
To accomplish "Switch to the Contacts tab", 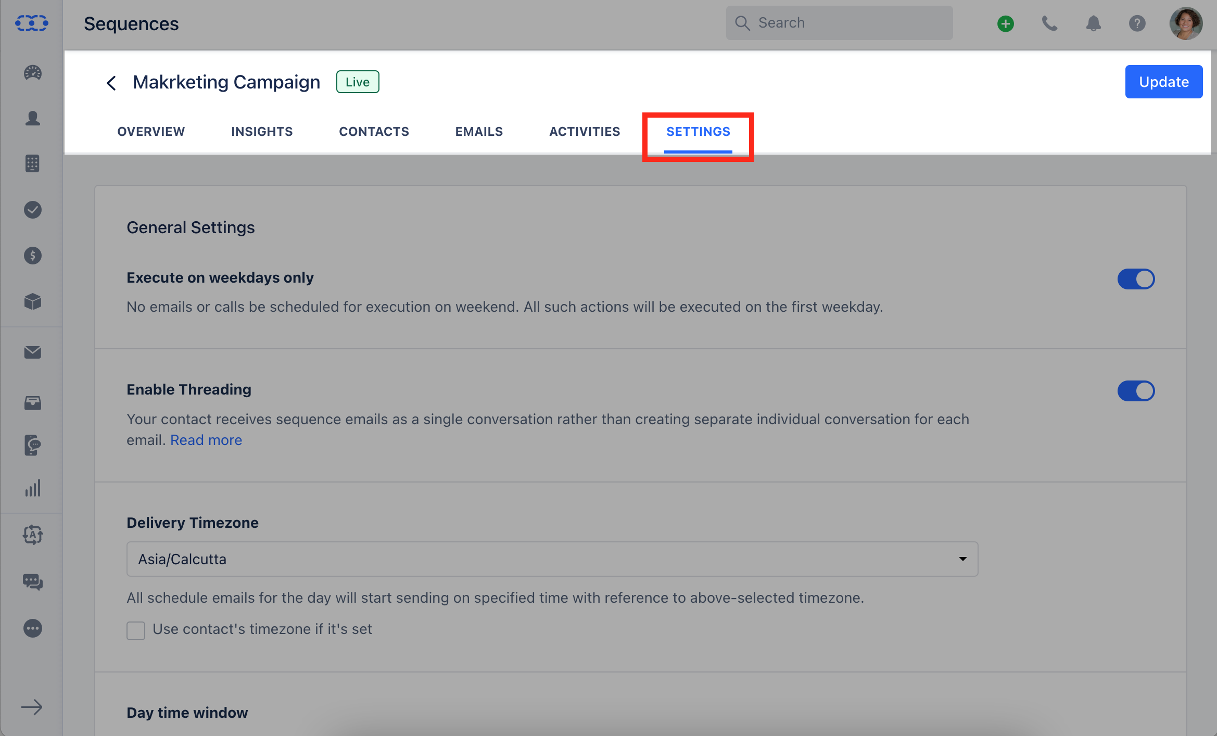I will pos(374,132).
